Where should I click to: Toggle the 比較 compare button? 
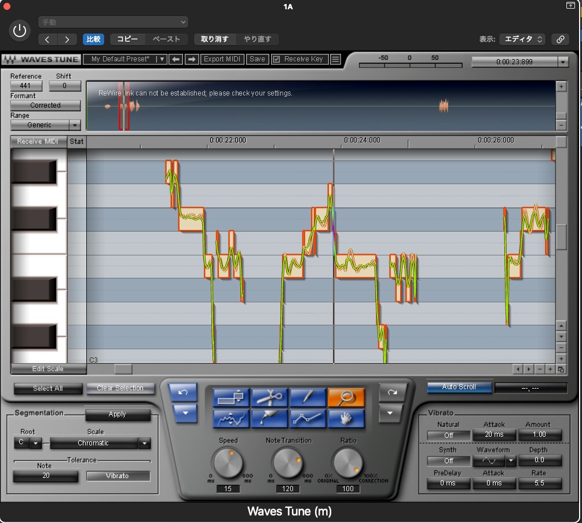coord(93,39)
